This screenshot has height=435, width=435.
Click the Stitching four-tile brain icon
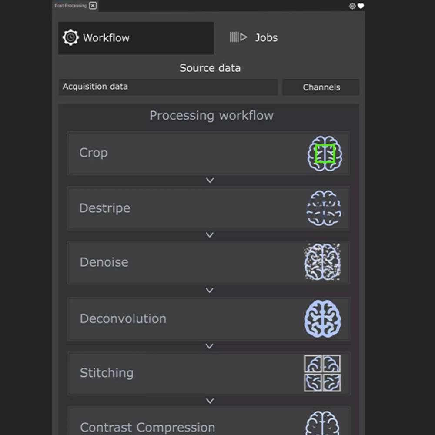click(x=322, y=373)
